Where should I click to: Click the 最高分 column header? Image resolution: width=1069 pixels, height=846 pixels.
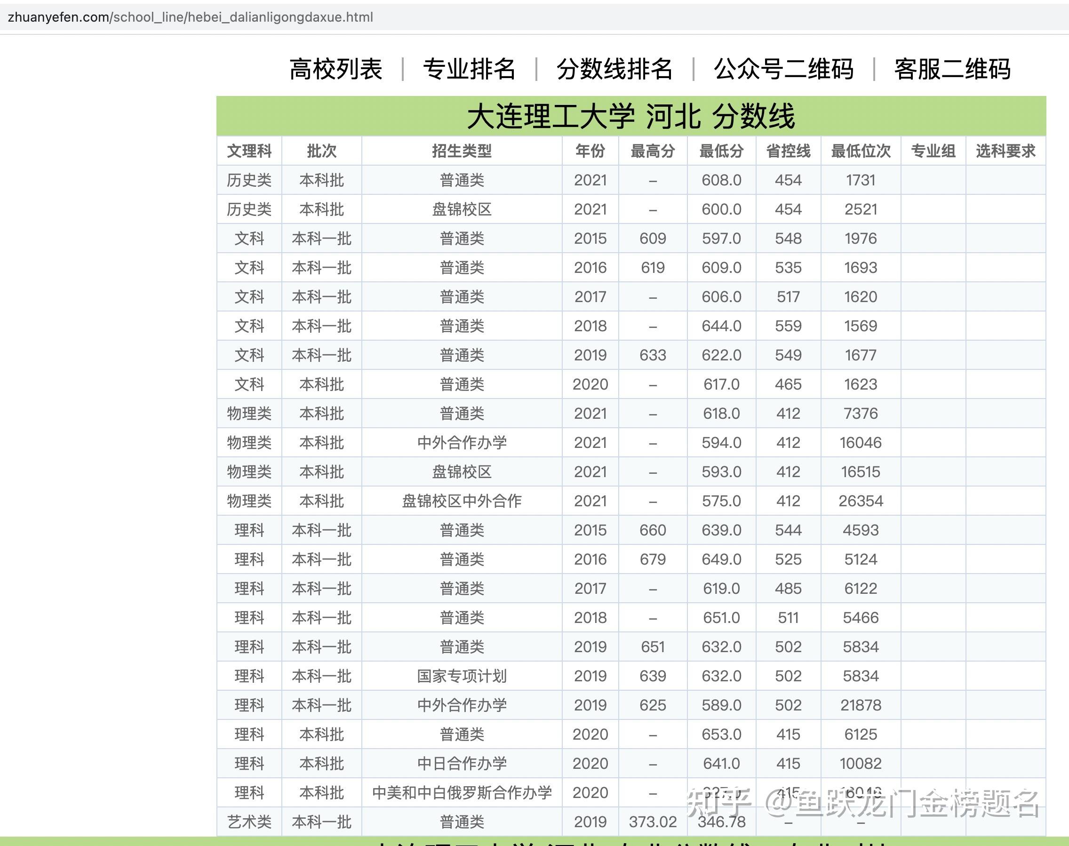coord(653,151)
